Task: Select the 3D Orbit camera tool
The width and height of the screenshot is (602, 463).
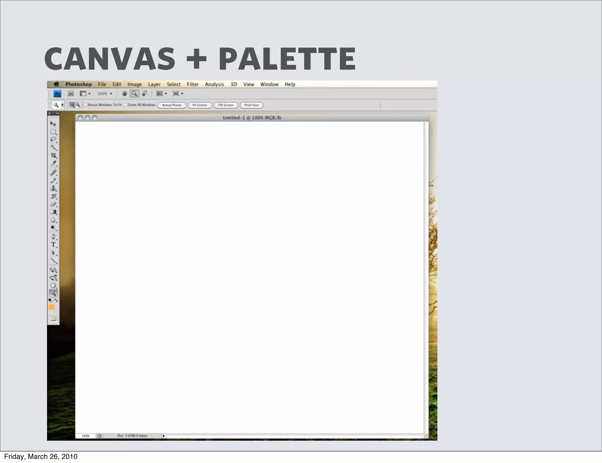Action: [x=53, y=278]
